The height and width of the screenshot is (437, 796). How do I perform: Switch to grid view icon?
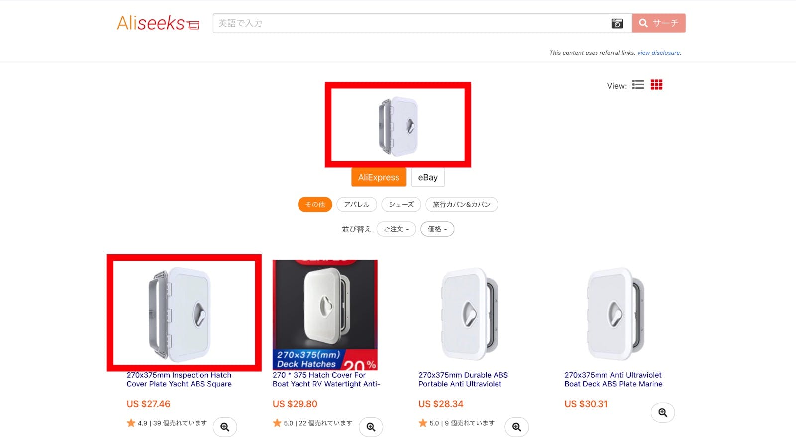point(656,85)
